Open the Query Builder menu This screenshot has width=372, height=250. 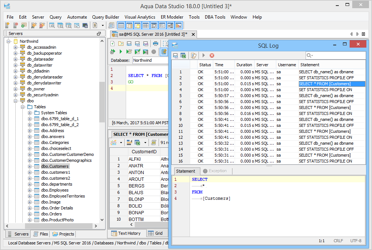click(x=106, y=17)
